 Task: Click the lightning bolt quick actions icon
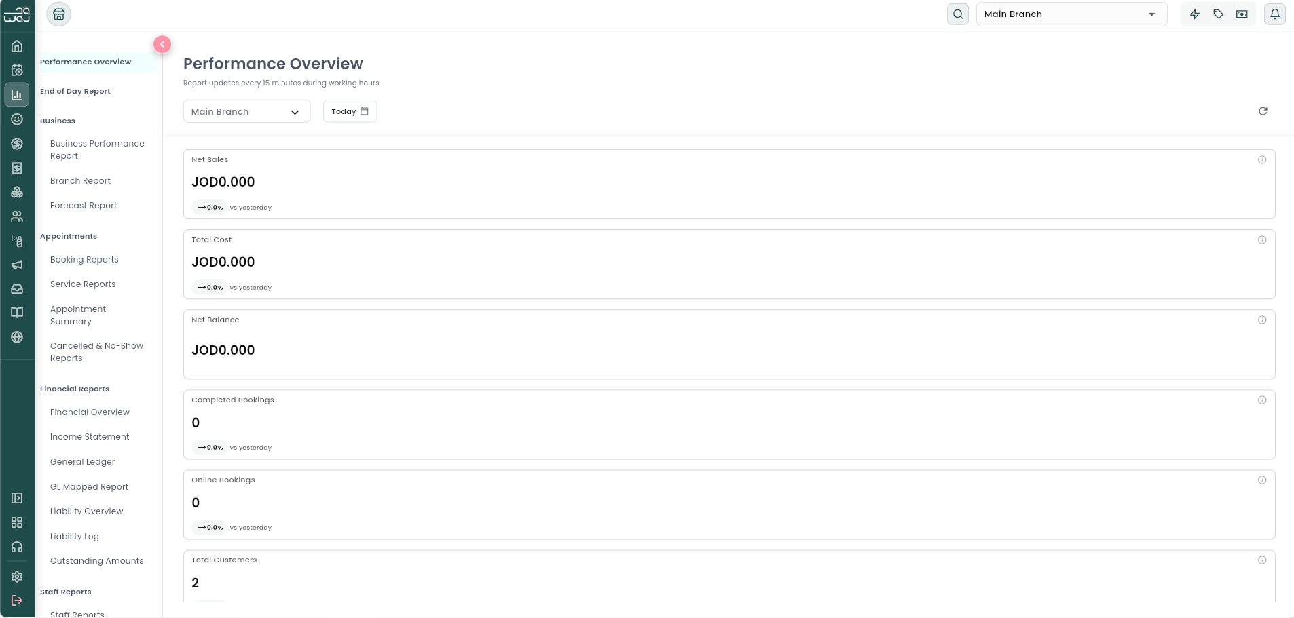click(1195, 14)
